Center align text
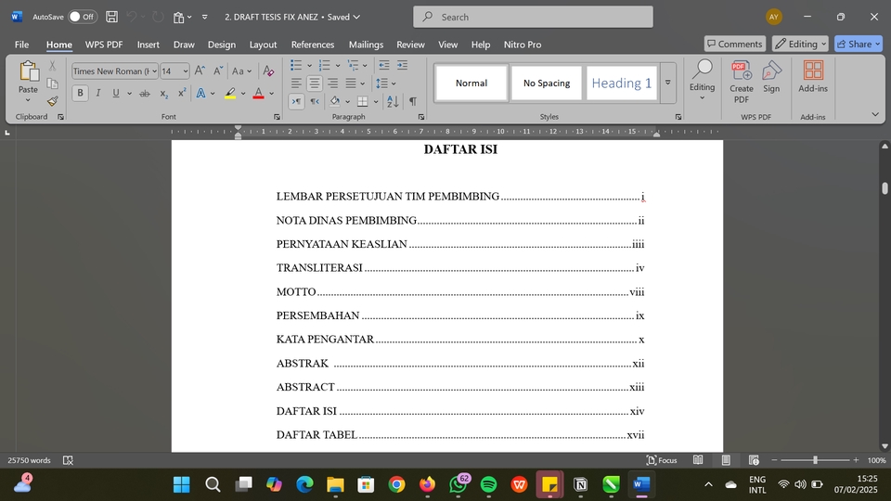This screenshot has width=891, height=501. 315,83
